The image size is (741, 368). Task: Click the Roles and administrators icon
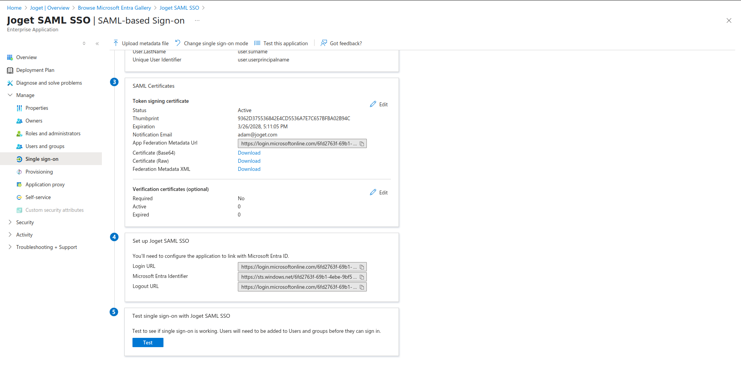pos(19,134)
